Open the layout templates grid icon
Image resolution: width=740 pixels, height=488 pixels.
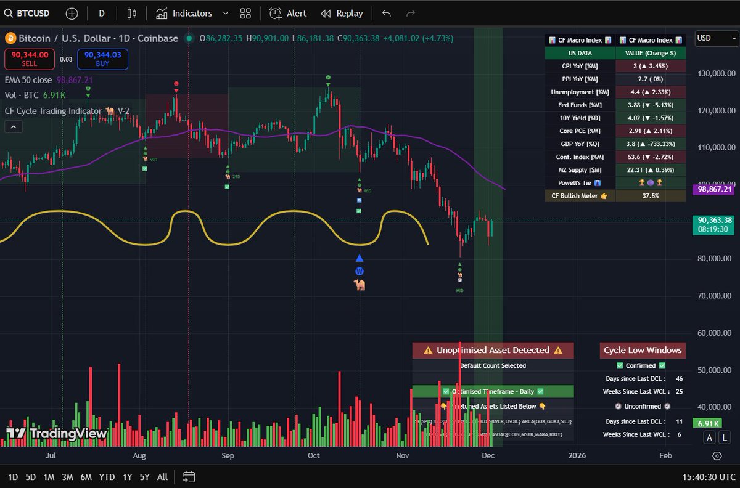(x=245, y=13)
